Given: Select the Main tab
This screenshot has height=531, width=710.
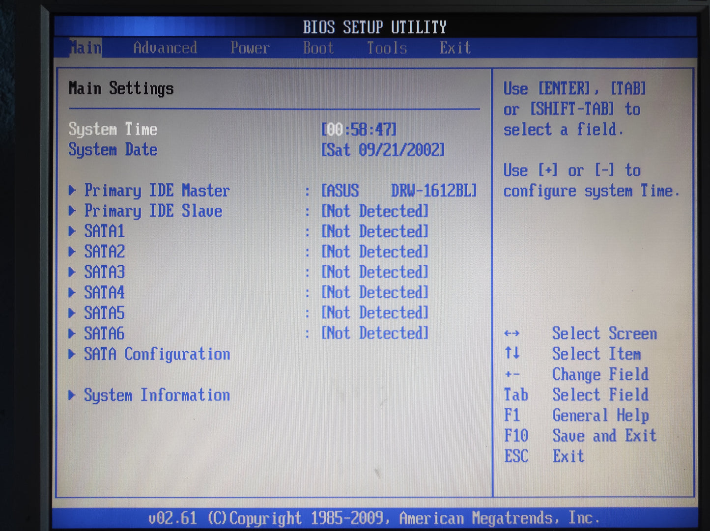Looking at the screenshot, I should point(85,48).
